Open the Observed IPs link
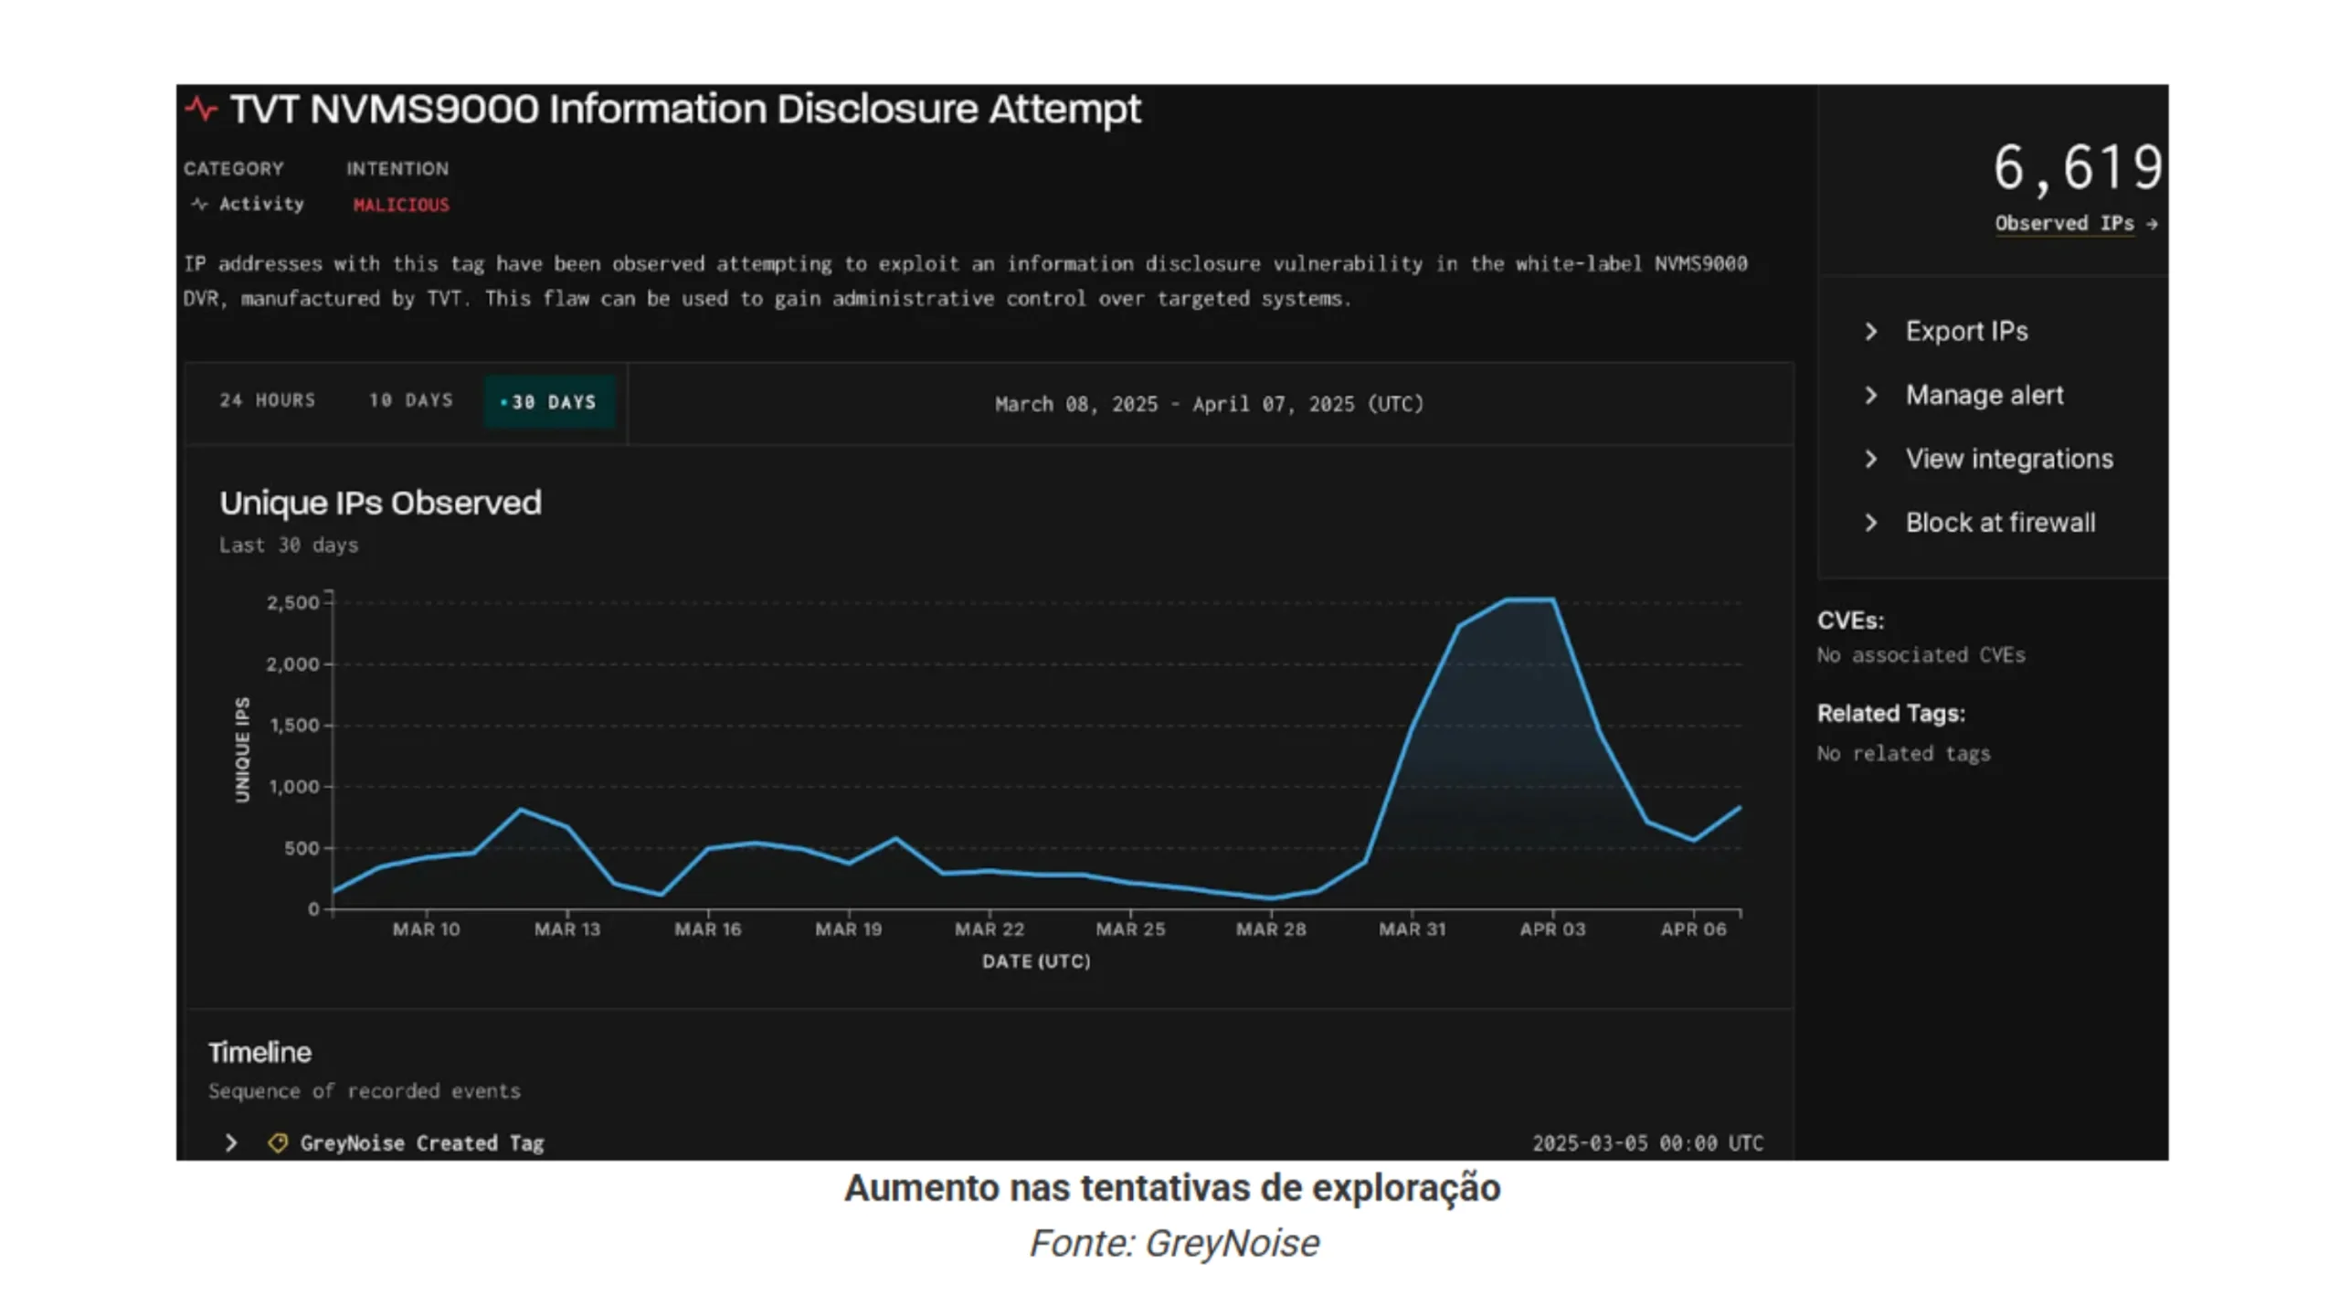The height and width of the screenshot is (1316, 2339). coord(2065,224)
